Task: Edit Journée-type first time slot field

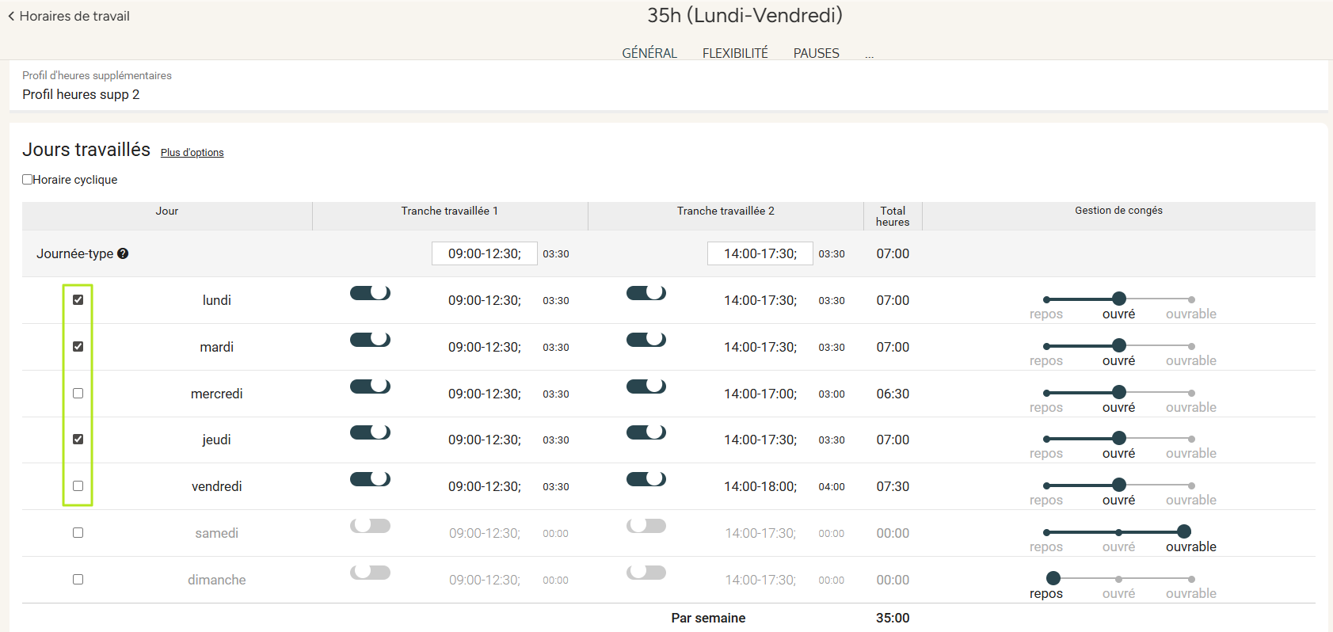Action: [x=484, y=253]
